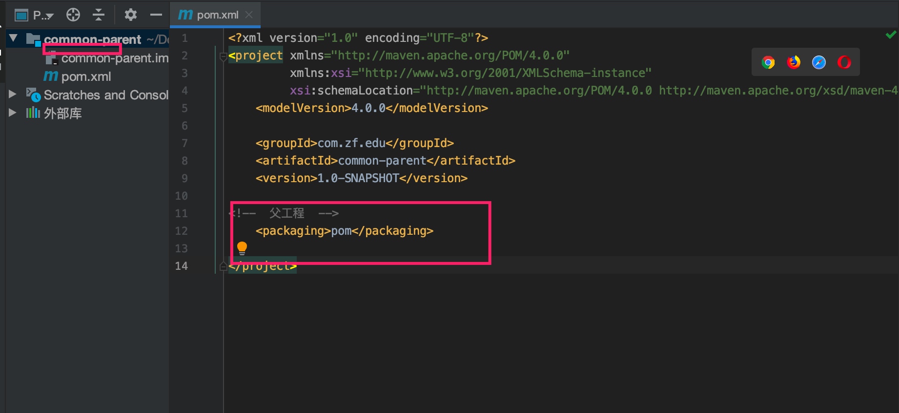Collapse the common-parent project node
Image resolution: width=899 pixels, height=413 pixels.
coord(13,38)
